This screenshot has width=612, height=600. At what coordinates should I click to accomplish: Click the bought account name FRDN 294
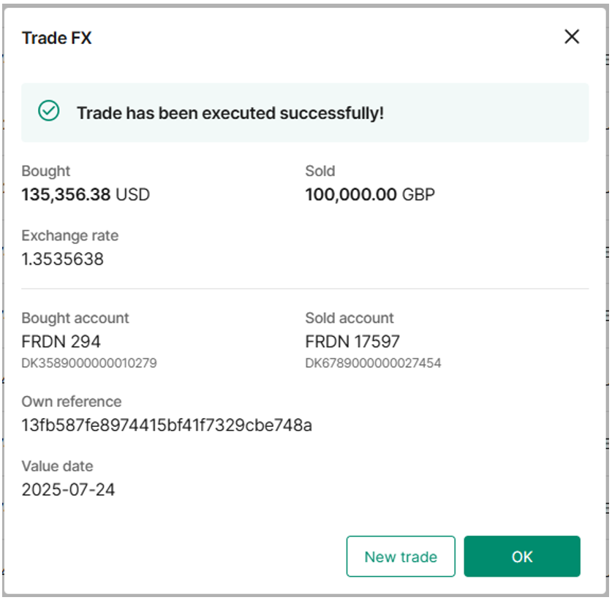point(61,341)
